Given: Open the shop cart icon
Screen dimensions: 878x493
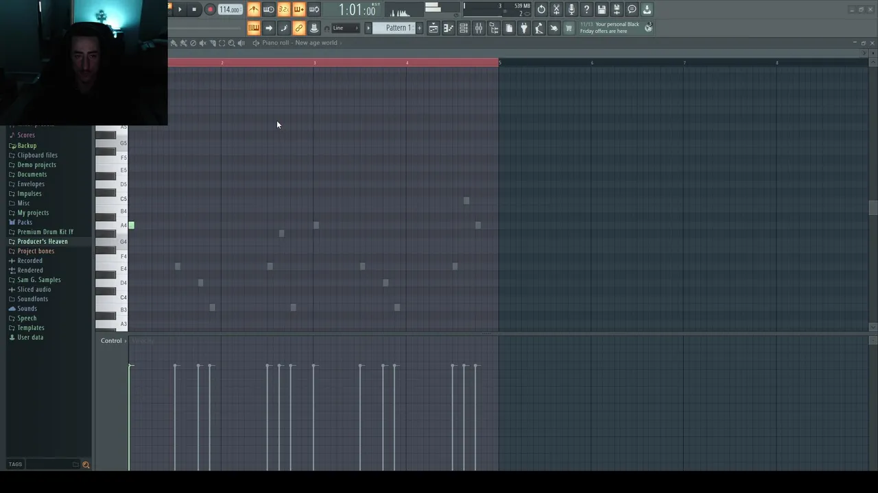Looking at the screenshot, I should (x=569, y=28).
